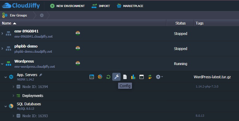
Task: Open the MARKETPLACE menu
Action: click(x=130, y=6)
